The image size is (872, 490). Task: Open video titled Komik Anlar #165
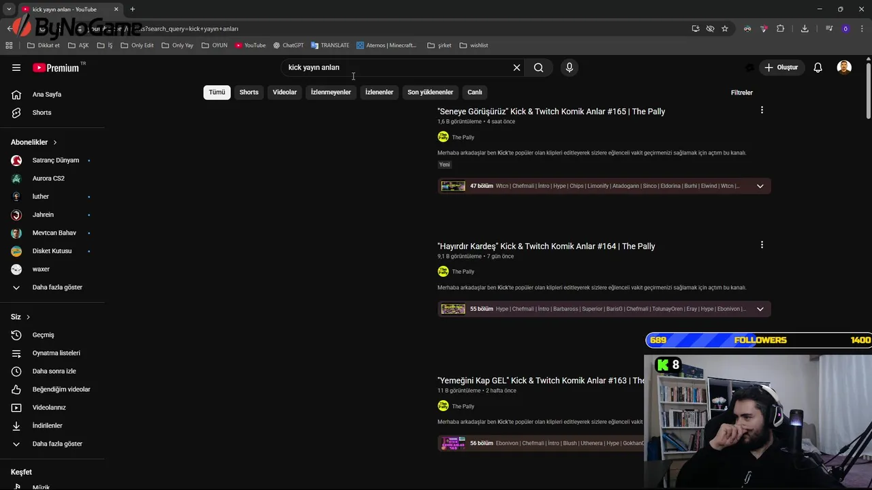point(551,112)
